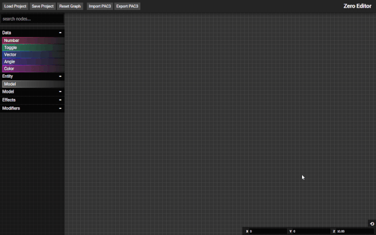Select the Model node under Entity

(x=33, y=84)
